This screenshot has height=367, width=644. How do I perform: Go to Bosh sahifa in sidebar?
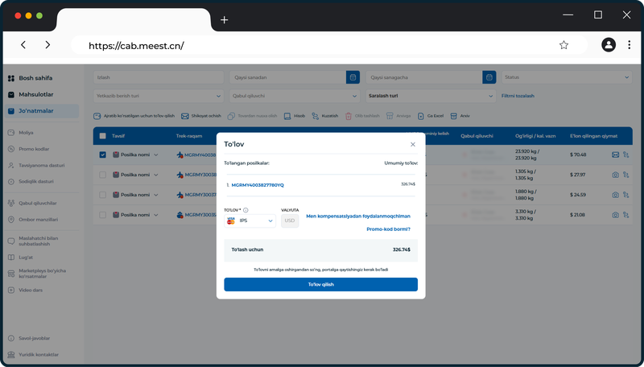[35, 78]
